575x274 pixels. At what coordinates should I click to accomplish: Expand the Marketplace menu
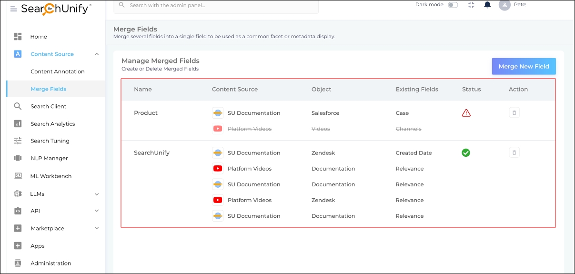(97, 228)
